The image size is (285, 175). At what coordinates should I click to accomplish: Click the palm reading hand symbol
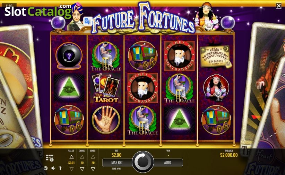tap(106, 120)
